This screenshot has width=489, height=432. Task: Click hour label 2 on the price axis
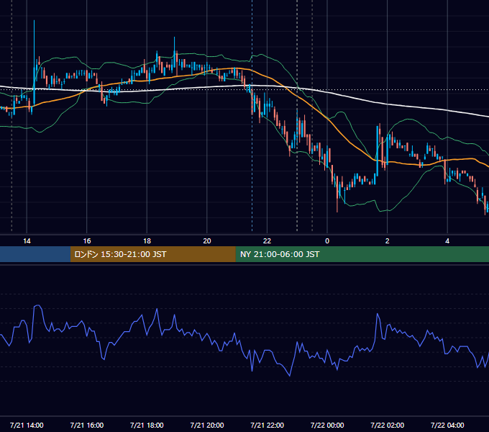388,241
